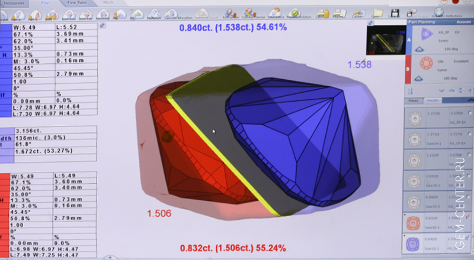The image size is (474, 260).
Task: Open the Planes tab
Action: [x=415, y=101]
